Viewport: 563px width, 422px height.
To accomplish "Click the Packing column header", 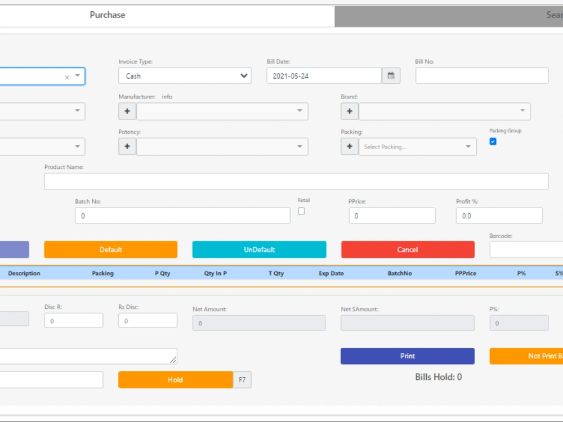I will (102, 273).
